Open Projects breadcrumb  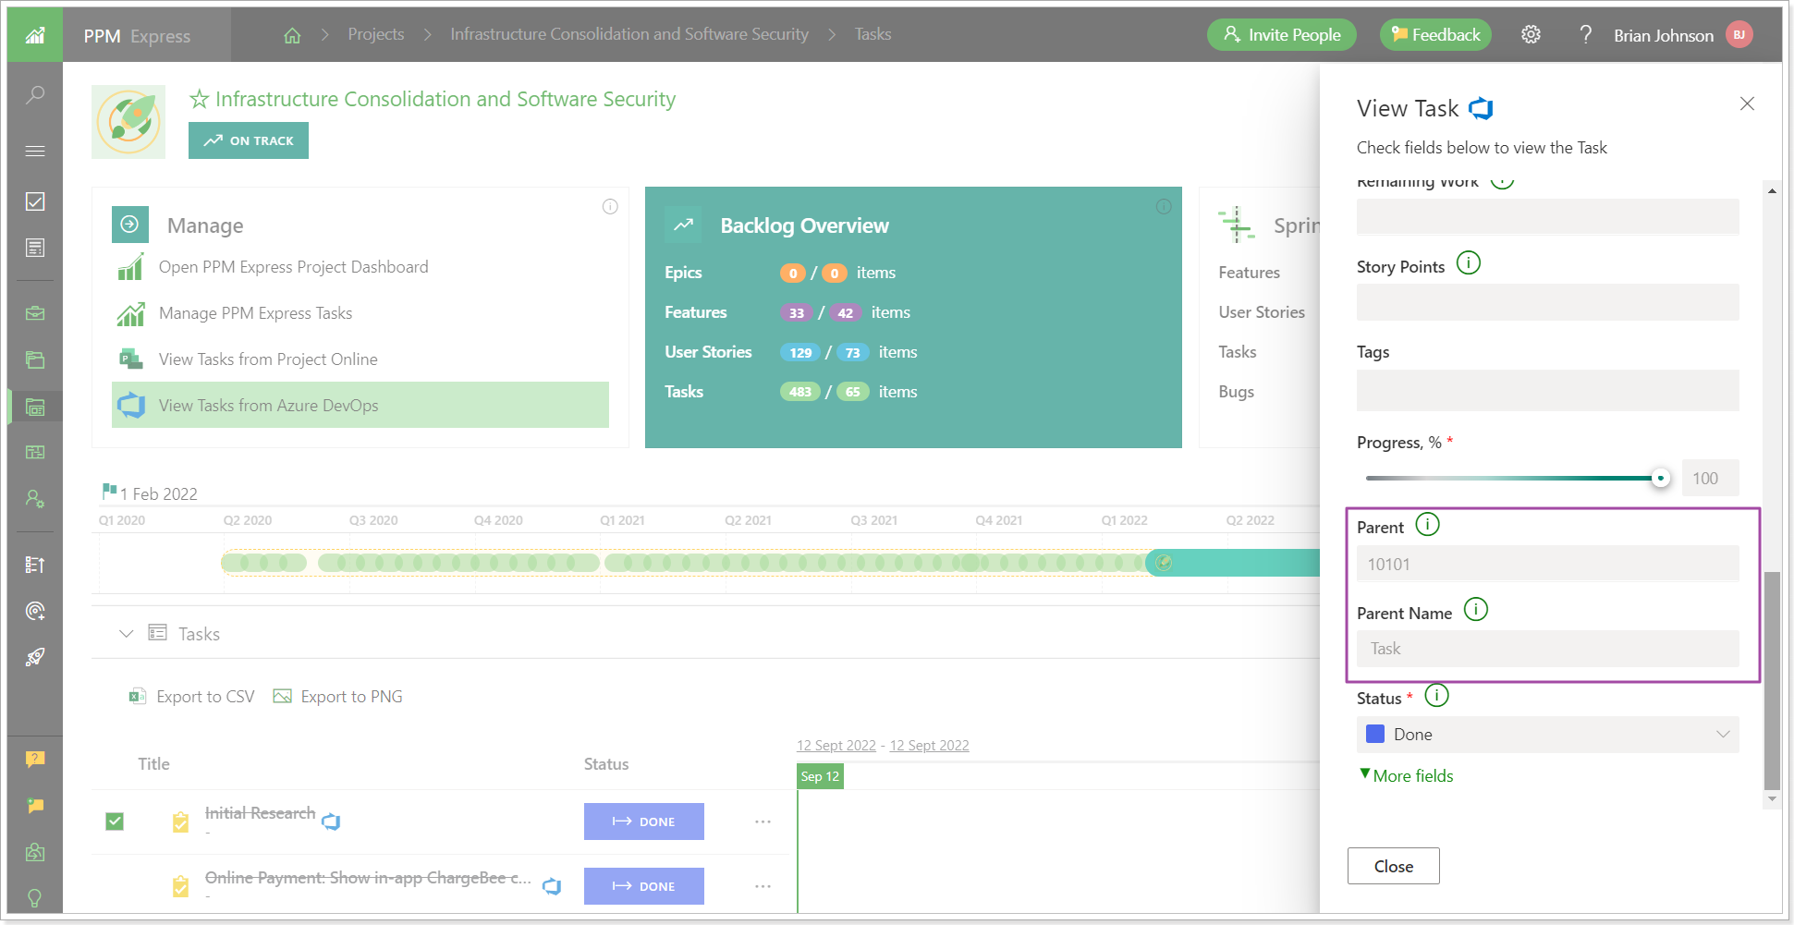376,34
